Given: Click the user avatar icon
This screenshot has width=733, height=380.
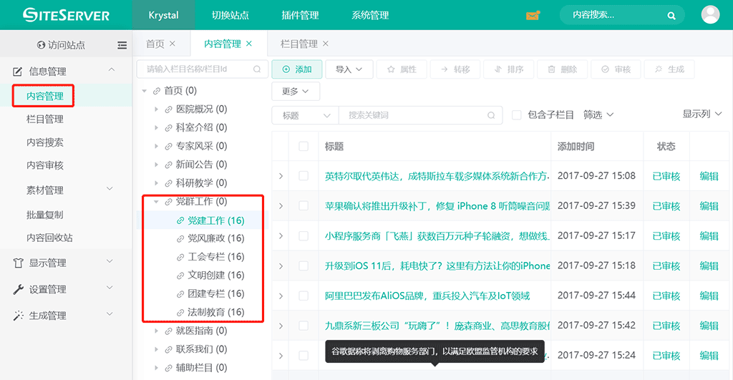Looking at the screenshot, I should tap(710, 15).
